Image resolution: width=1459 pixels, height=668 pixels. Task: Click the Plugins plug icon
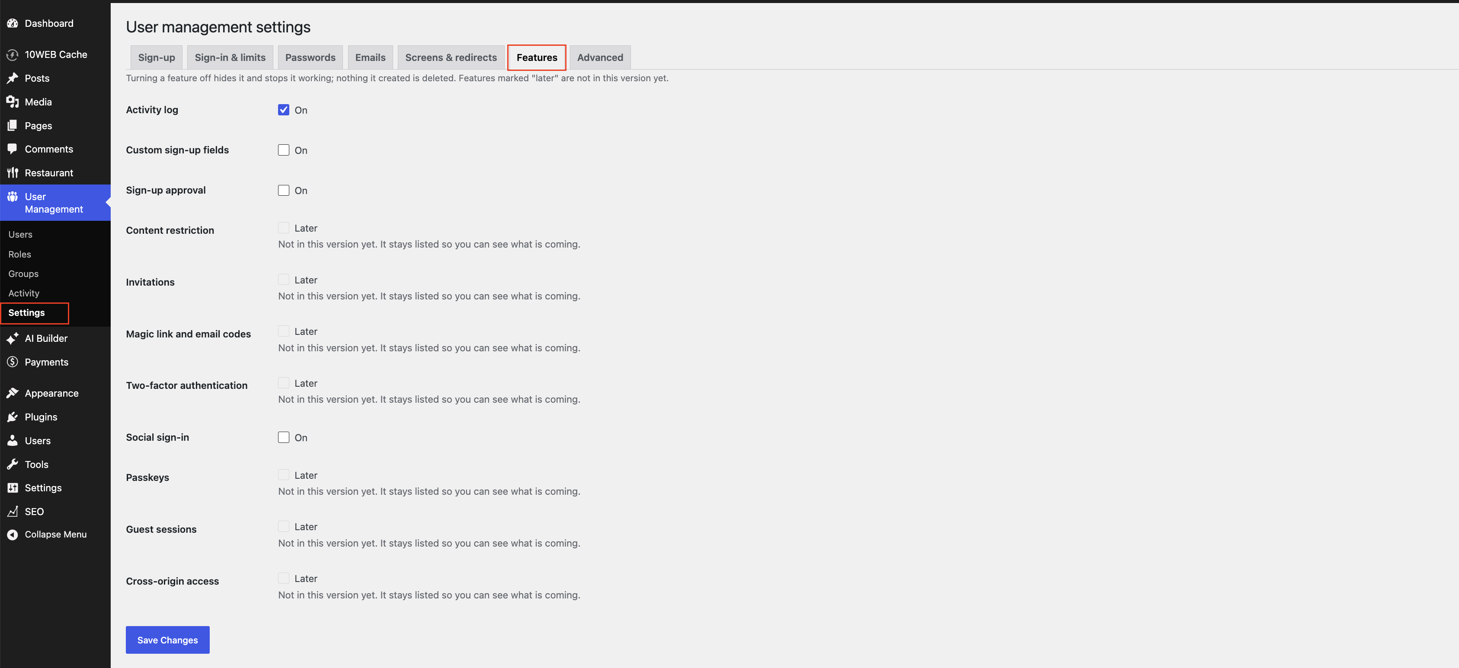point(13,417)
